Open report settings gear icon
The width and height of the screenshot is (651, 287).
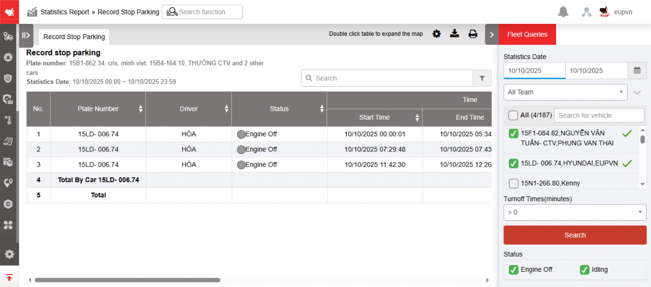click(x=436, y=34)
